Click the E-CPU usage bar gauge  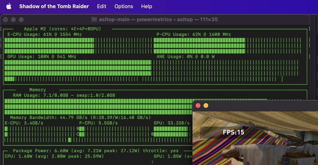(78, 45)
